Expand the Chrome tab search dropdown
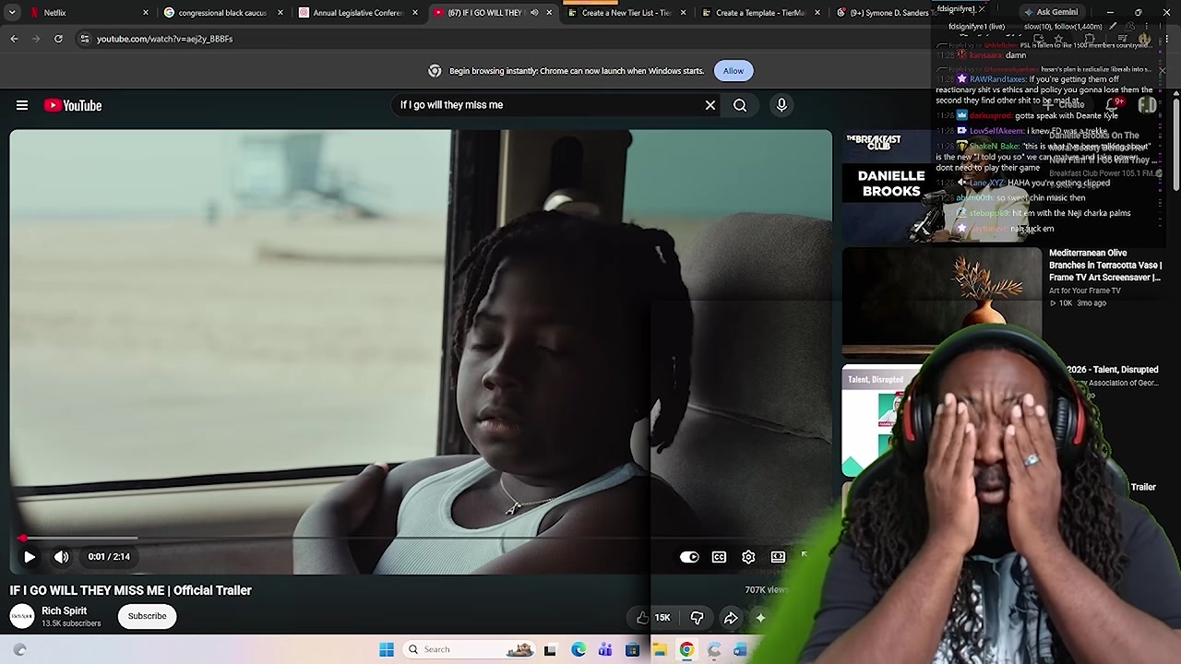Viewport: 1181px width, 664px height. [12, 13]
